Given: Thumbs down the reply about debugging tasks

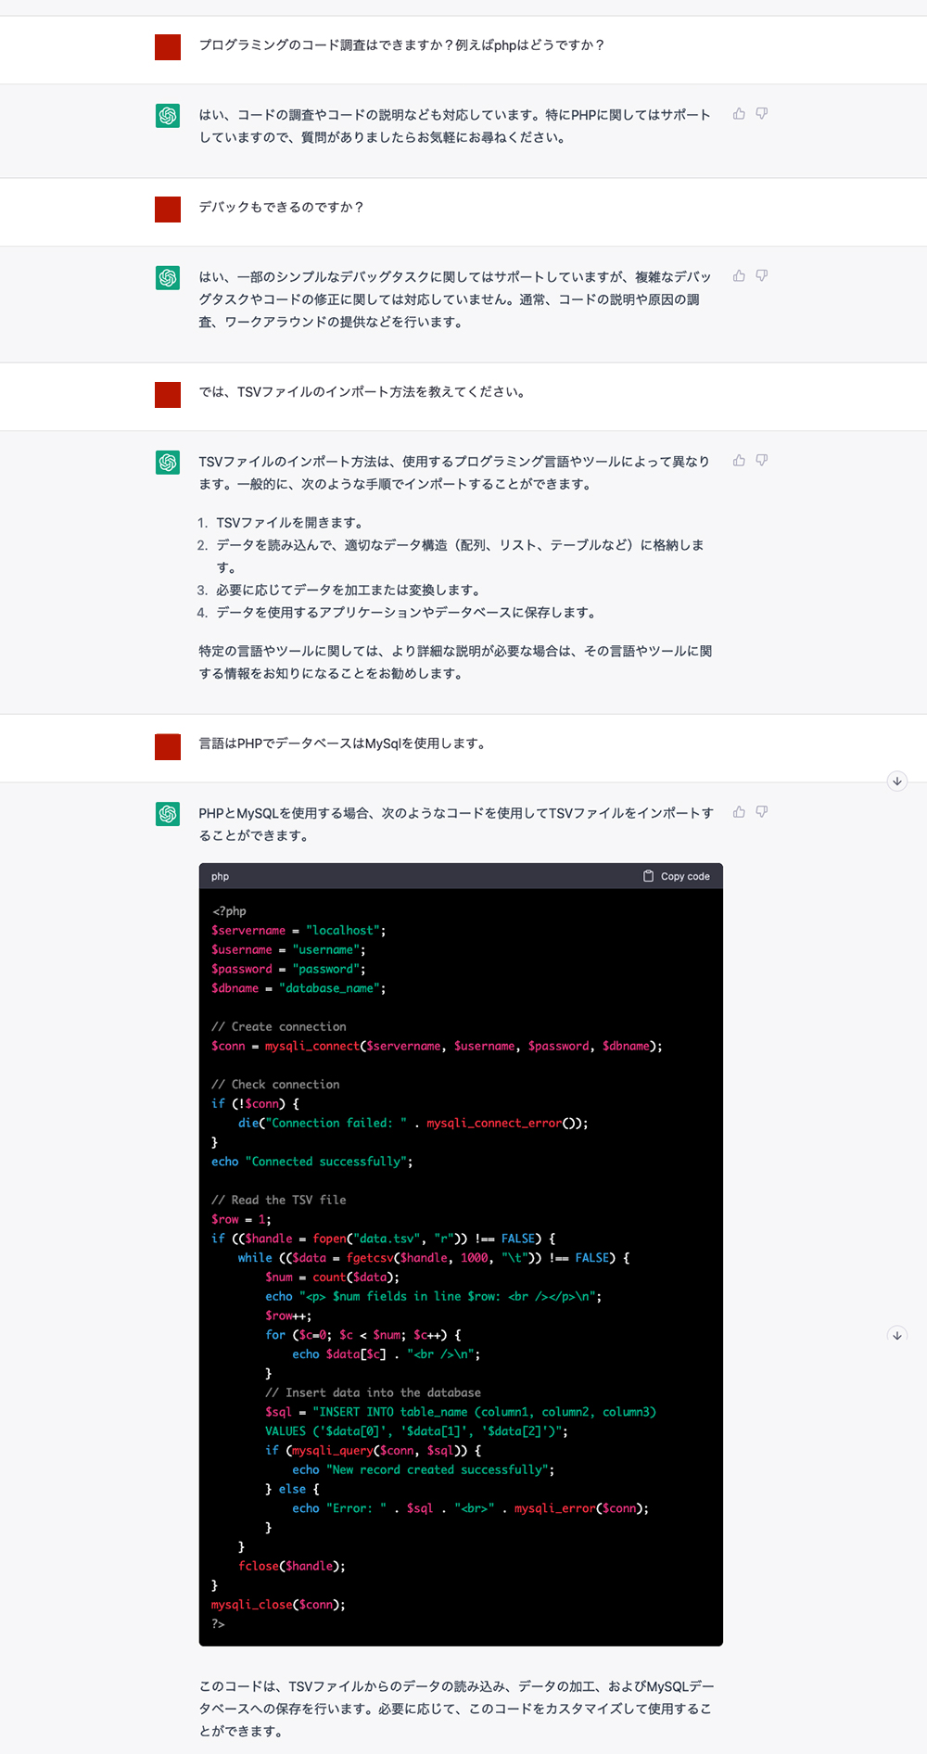Looking at the screenshot, I should pos(762,276).
